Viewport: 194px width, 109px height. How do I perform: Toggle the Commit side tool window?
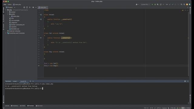[x=3, y=27]
